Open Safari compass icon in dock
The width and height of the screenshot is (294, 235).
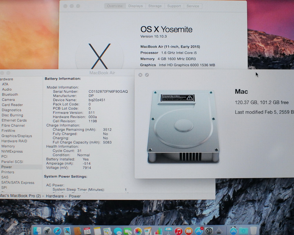coord(57,231)
